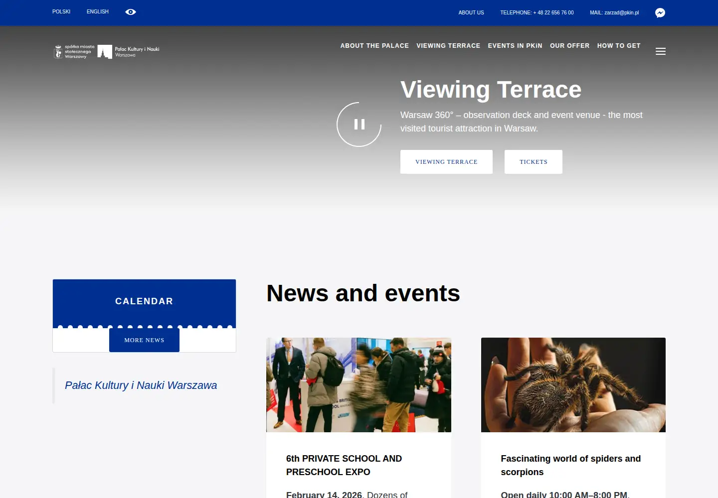
Task: Click the More News button
Action: [144, 340]
